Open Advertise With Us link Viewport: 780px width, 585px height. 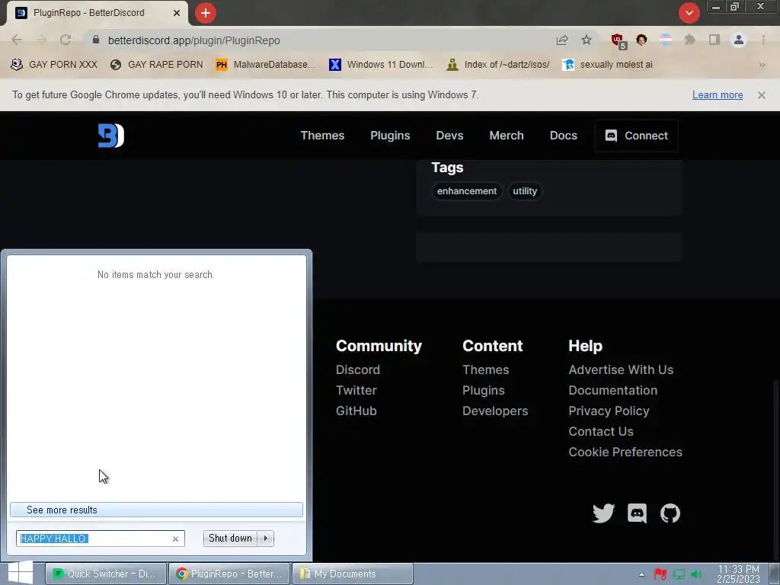point(621,369)
